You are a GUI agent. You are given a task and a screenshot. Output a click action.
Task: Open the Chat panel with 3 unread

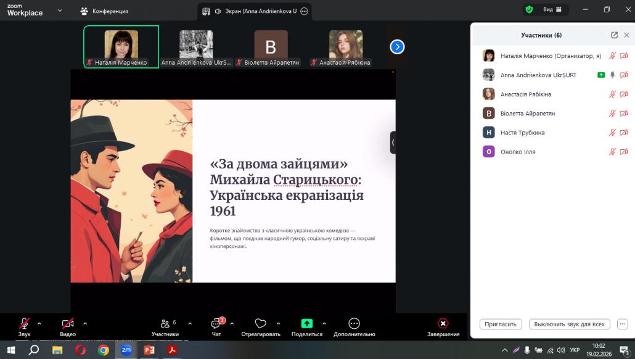pyautogui.click(x=216, y=324)
